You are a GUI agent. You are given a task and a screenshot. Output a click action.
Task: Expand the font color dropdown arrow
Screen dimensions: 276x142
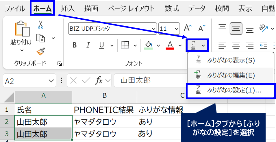tap(180, 46)
